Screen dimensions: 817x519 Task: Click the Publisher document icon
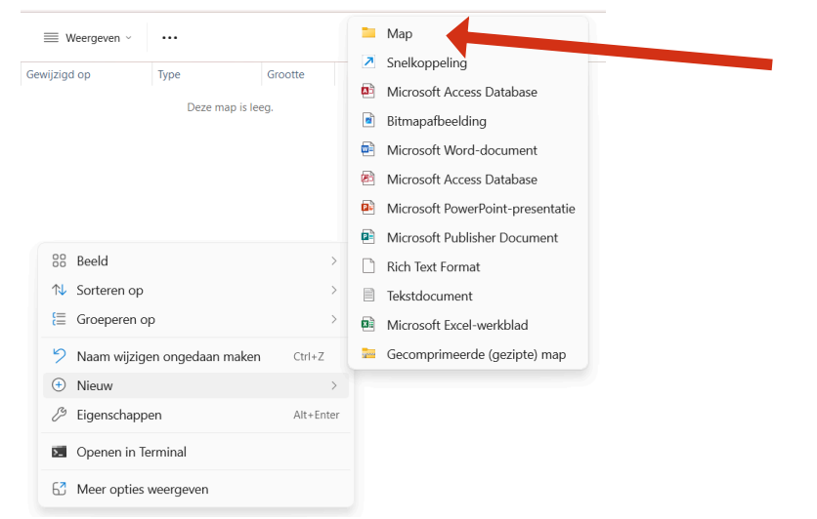[368, 237]
